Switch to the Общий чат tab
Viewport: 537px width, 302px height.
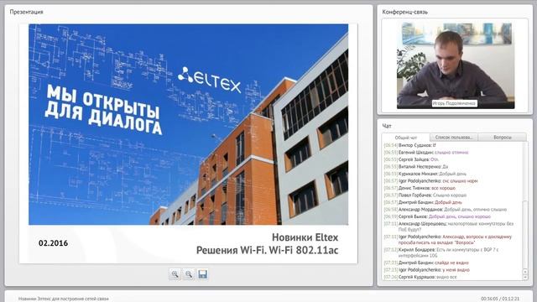point(406,138)
